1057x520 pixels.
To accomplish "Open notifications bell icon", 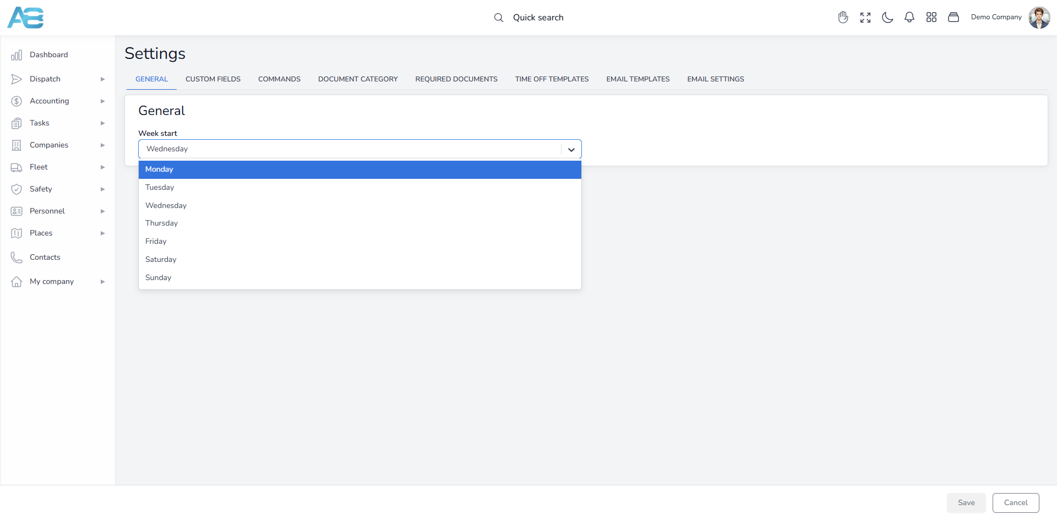I will pyautogui.click(x=909, y=18).
